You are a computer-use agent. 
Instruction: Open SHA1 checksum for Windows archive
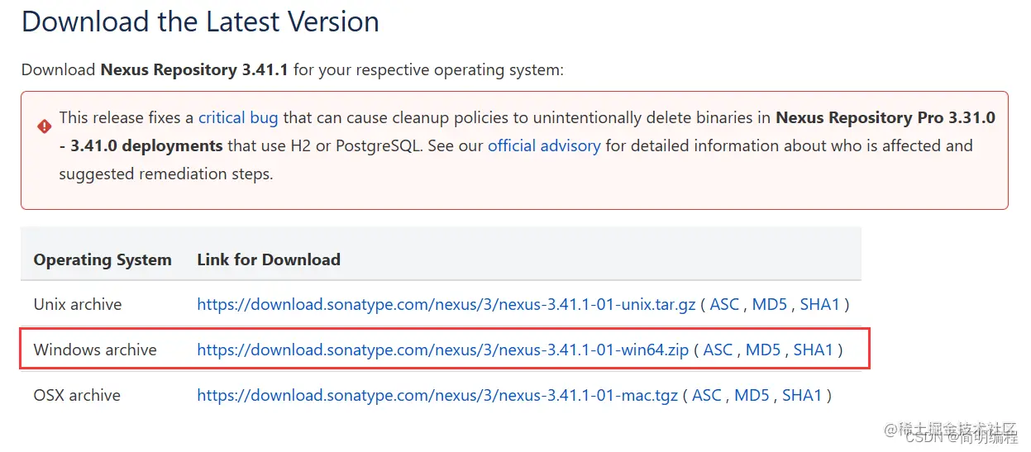(814, 350)
